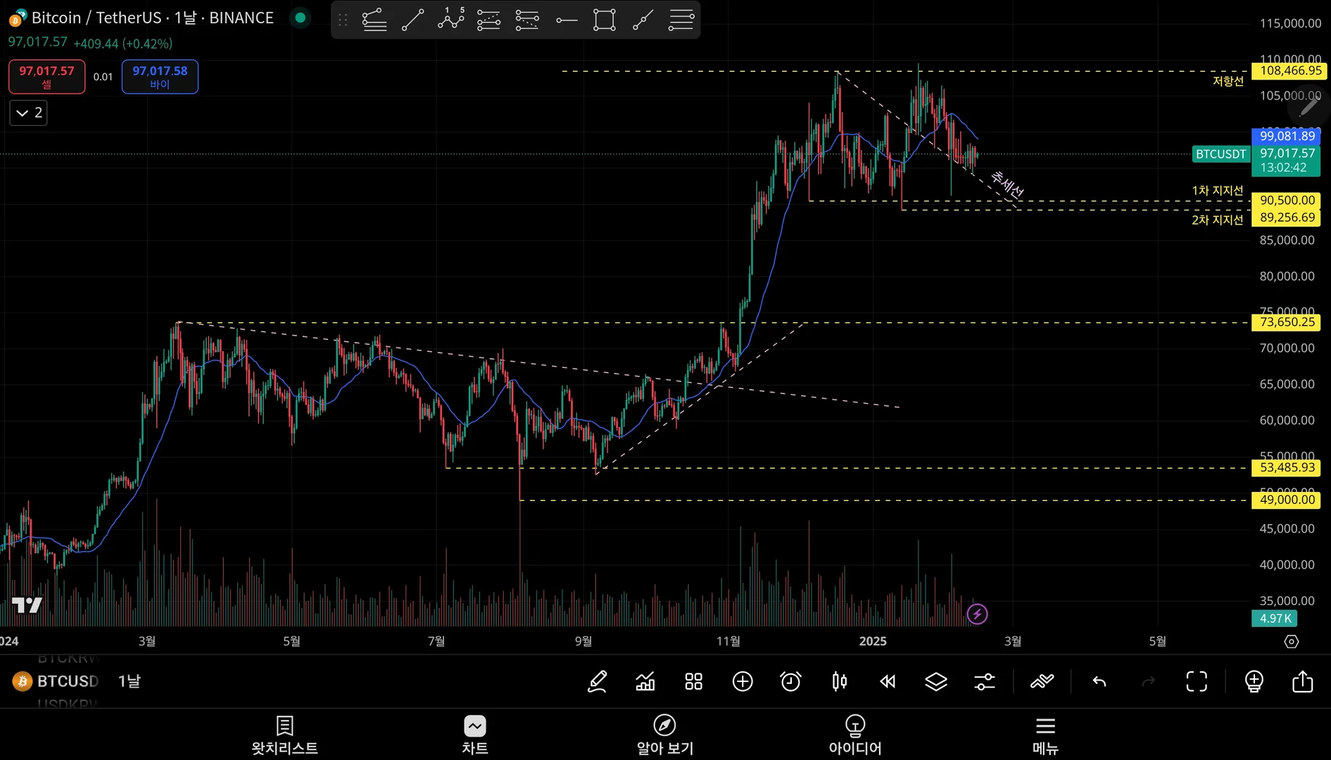This screenshot has width=1331, height=760.
Task: Tap the circled plus add button
Action: (743, 681)
